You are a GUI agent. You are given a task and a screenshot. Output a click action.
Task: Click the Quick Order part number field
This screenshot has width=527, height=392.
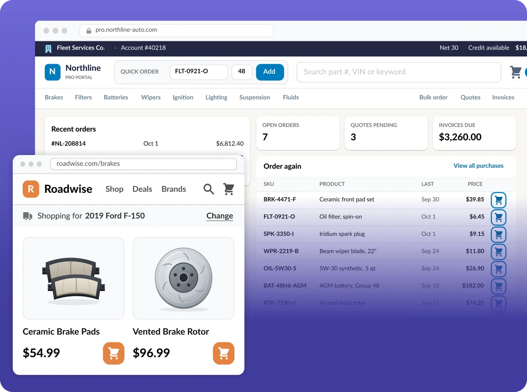click(199, 72)
